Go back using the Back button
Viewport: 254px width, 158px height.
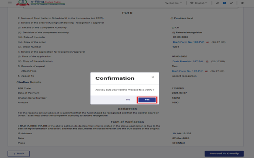19,154
